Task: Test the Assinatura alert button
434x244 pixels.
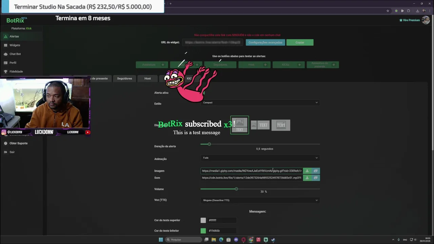Action: [152, 65]
